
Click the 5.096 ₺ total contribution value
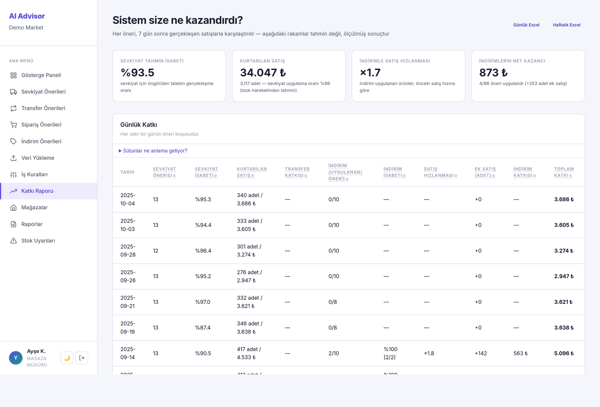(564, 353)
